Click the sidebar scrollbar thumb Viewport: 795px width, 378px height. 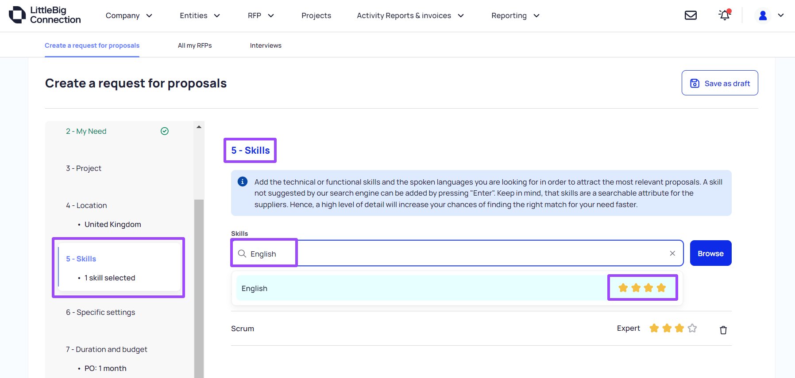pyautogui.click(x=199, y=288)
